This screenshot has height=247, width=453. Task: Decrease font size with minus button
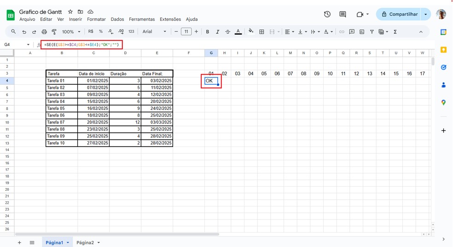(176, 31)
